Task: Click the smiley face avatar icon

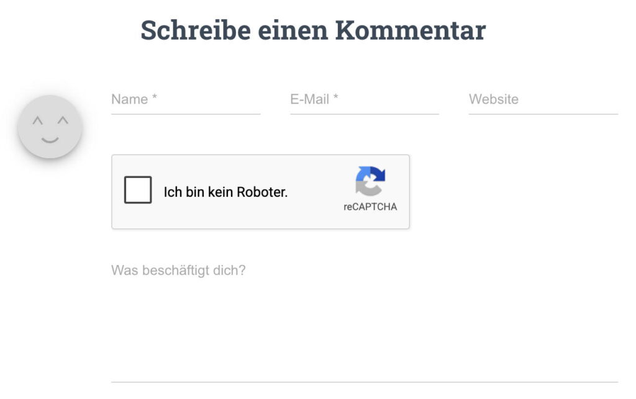Action: (x=50, y=127)
